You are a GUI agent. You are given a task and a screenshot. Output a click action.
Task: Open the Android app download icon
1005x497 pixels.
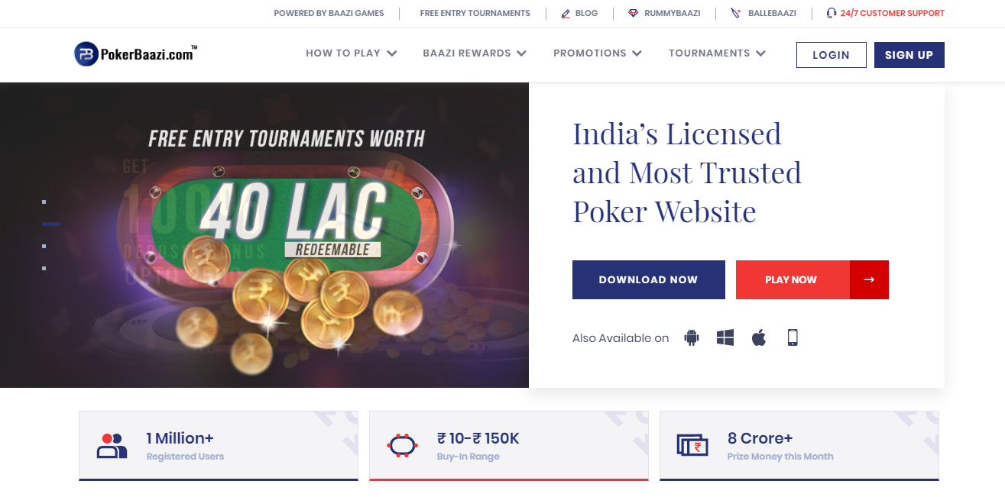(x=692, y=337)
